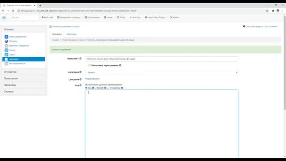Click Редактировать description link
The width and height of the screenshot is (286, 161).
pos(93,79)
